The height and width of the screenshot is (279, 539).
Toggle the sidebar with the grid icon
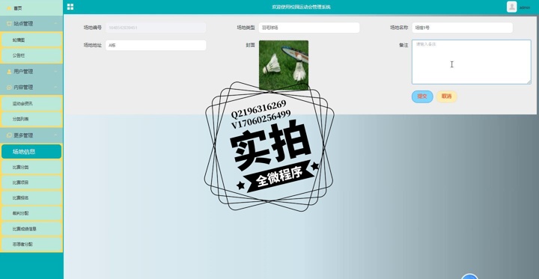pyautogui.click(x=70, y=7)
